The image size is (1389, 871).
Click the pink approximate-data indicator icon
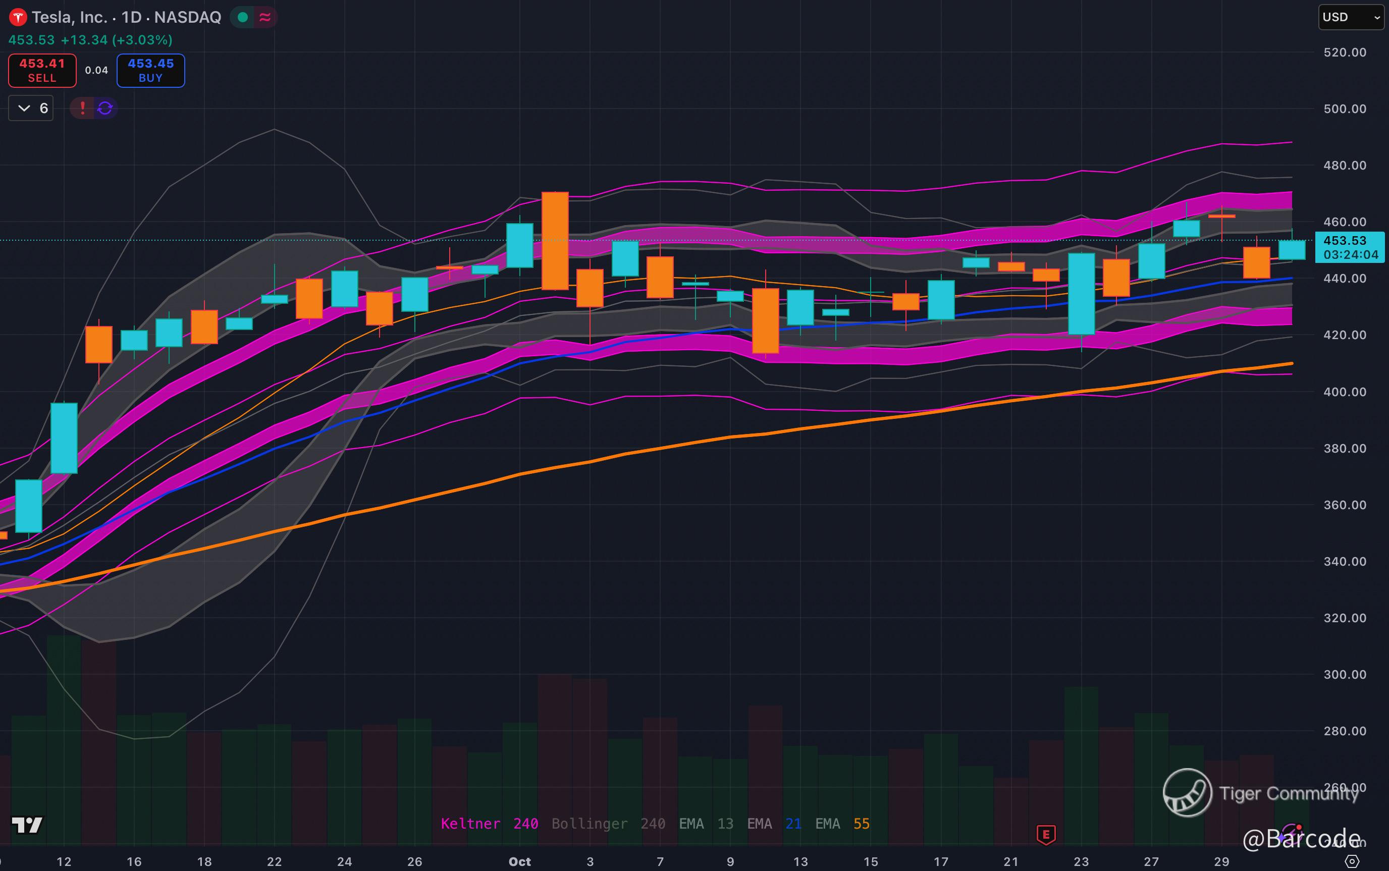click(265, 17)
